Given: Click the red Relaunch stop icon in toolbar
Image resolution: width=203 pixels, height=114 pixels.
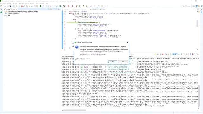Looking at the screenshot, I should (68, 6).
